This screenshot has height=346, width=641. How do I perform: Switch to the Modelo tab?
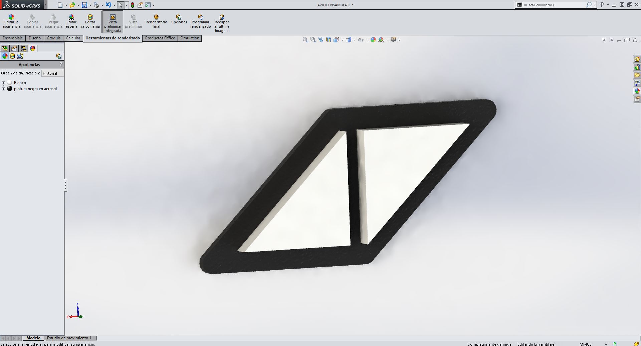(33, 338)
